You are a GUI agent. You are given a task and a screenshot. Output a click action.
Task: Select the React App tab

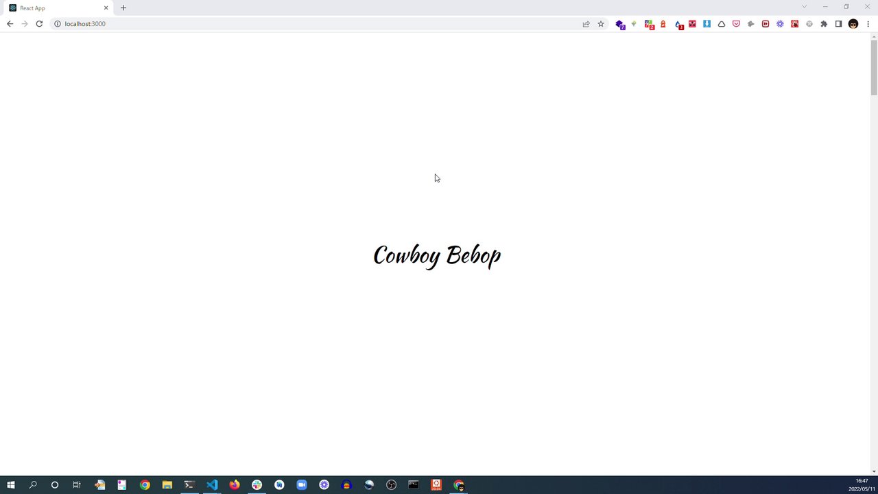pyautogui.click(x=58, y=8)
